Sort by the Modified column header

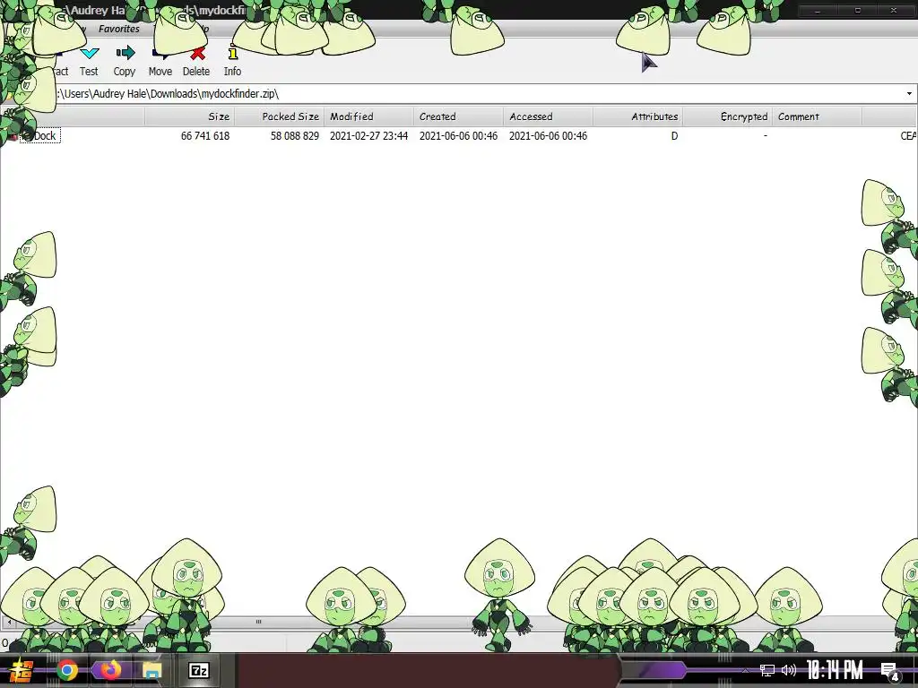coord(368,116)
